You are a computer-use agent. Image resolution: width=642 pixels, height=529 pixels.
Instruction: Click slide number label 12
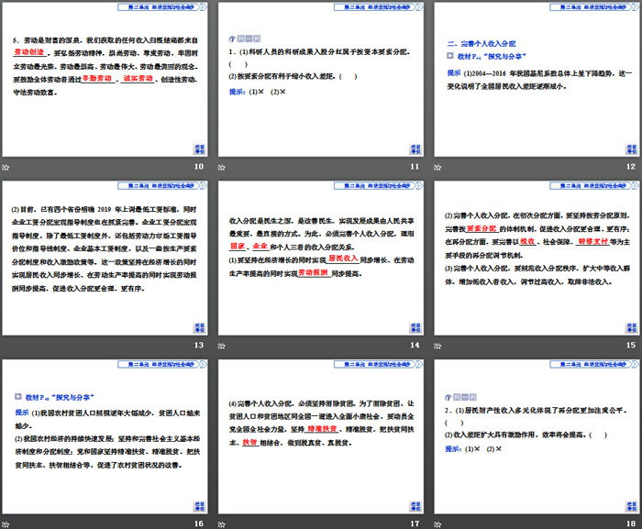[x=631, y=167]
